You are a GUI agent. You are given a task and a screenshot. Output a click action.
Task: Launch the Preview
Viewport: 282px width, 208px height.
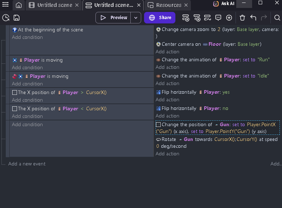click(x=114, y=18)
